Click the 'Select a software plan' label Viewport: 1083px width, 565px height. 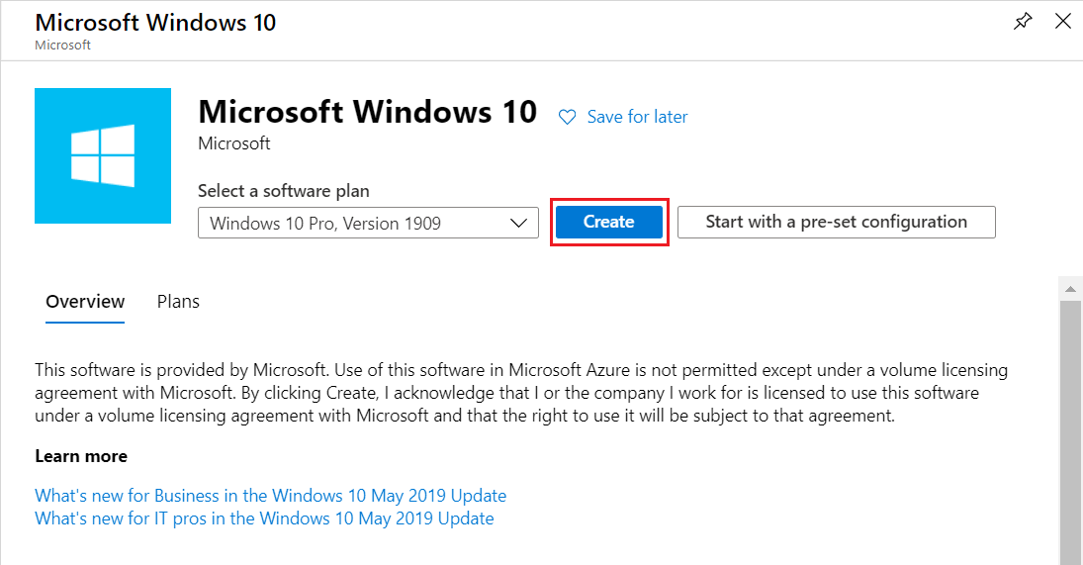click(x=284, y=191)
